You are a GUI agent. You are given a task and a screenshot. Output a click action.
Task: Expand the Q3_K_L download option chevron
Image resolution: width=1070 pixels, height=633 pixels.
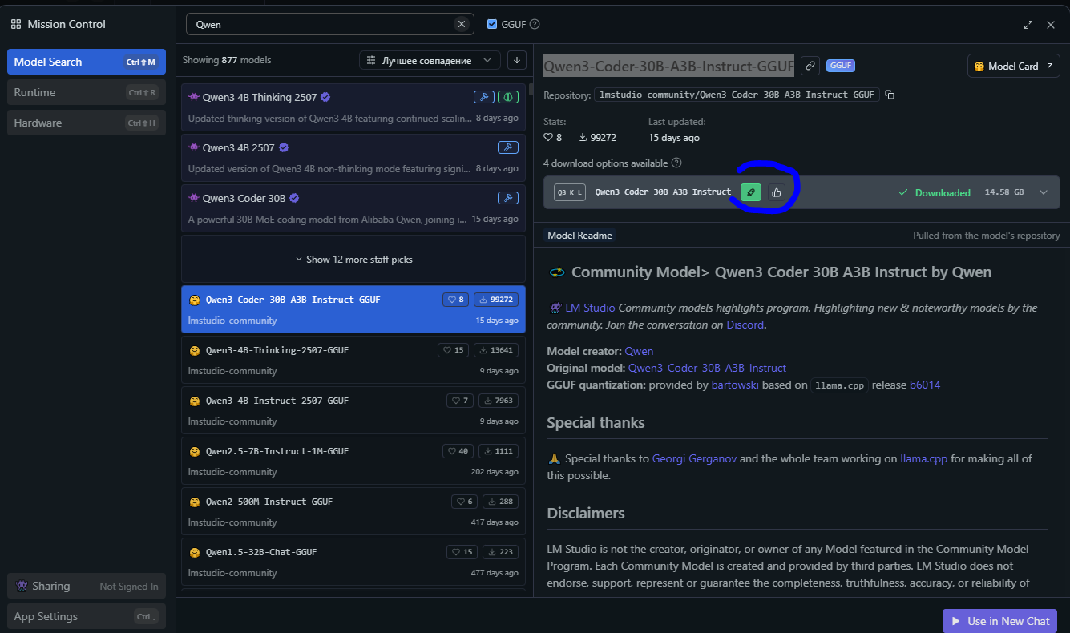point(1043,192)
